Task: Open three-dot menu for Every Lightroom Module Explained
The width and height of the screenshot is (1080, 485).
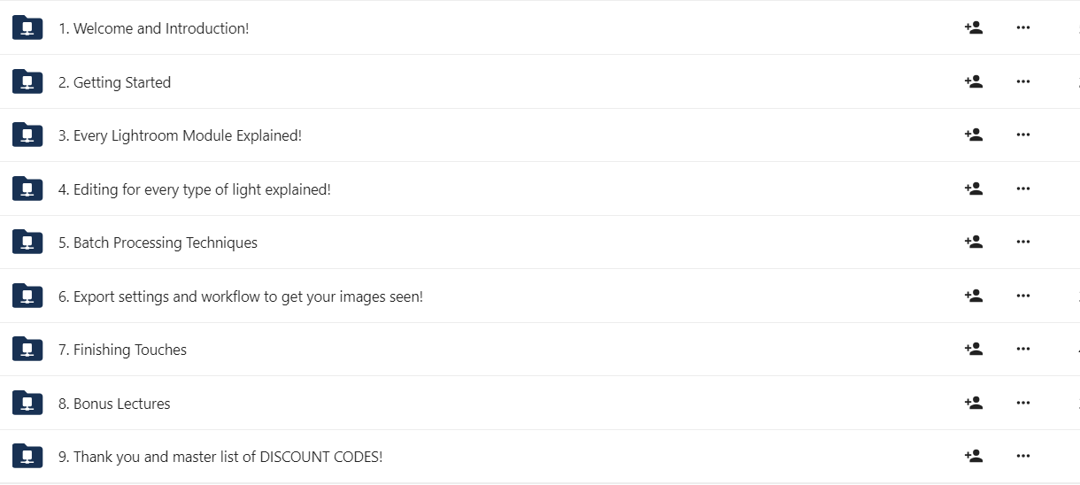Action: [1023, 135]
